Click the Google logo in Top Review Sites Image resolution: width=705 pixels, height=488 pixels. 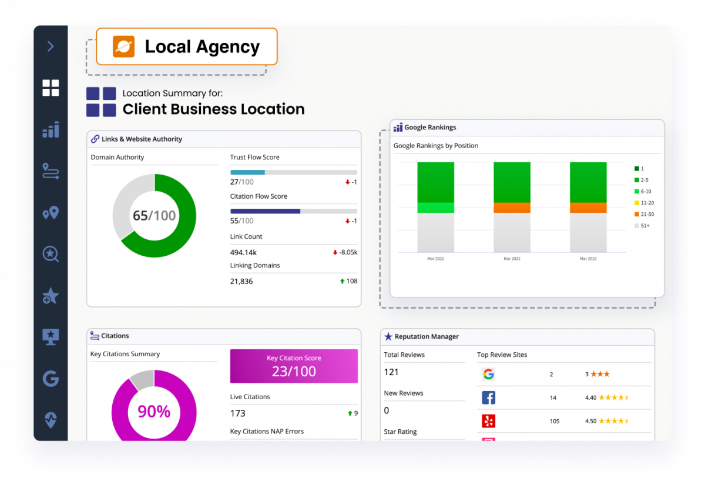click(489, 374)
